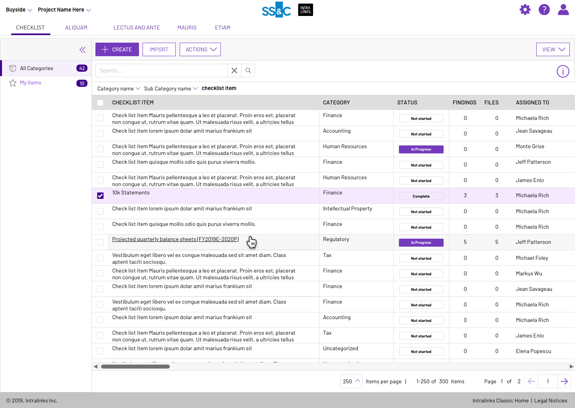Open Intralinks Classic Home link
Image resolution: width=575 pixels, height=408 pixels.
(500, 400)
